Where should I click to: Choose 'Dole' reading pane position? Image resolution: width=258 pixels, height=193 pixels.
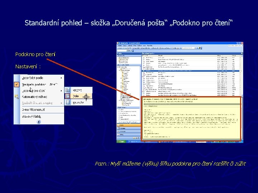coord(78,96)
